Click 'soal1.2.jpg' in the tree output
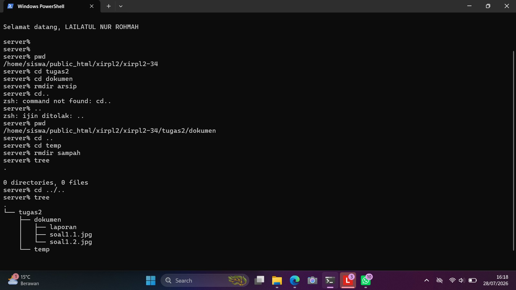516x290 pixels. click(x=71, y=242)
